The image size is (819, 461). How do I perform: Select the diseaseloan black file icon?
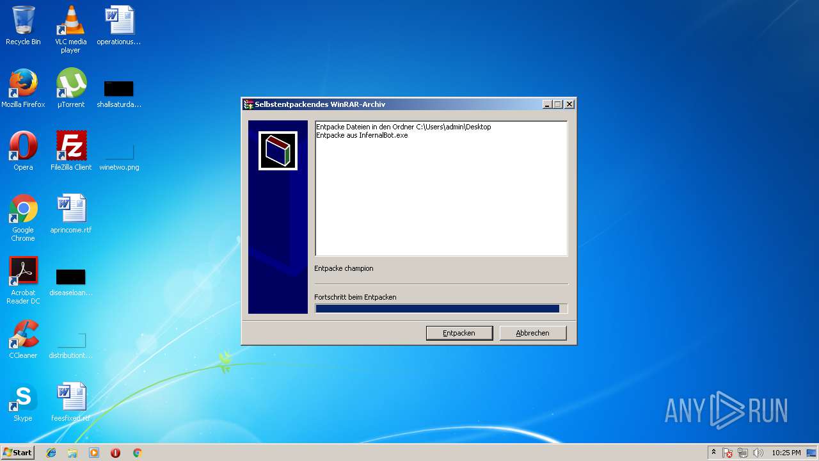pos(70,282)
